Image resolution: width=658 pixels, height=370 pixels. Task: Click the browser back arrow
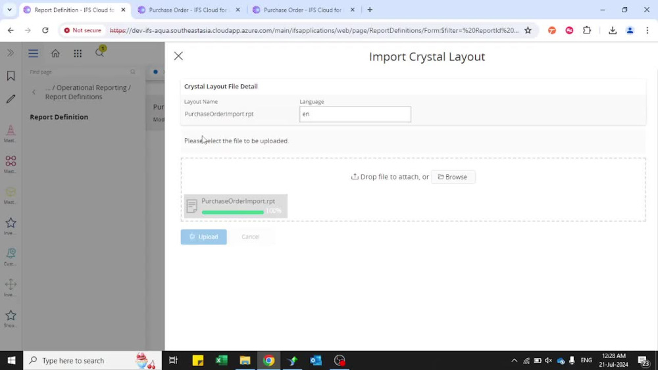11,30
